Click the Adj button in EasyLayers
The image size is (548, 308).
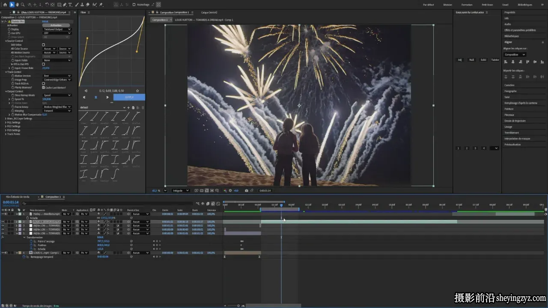[x=460, y=60]
